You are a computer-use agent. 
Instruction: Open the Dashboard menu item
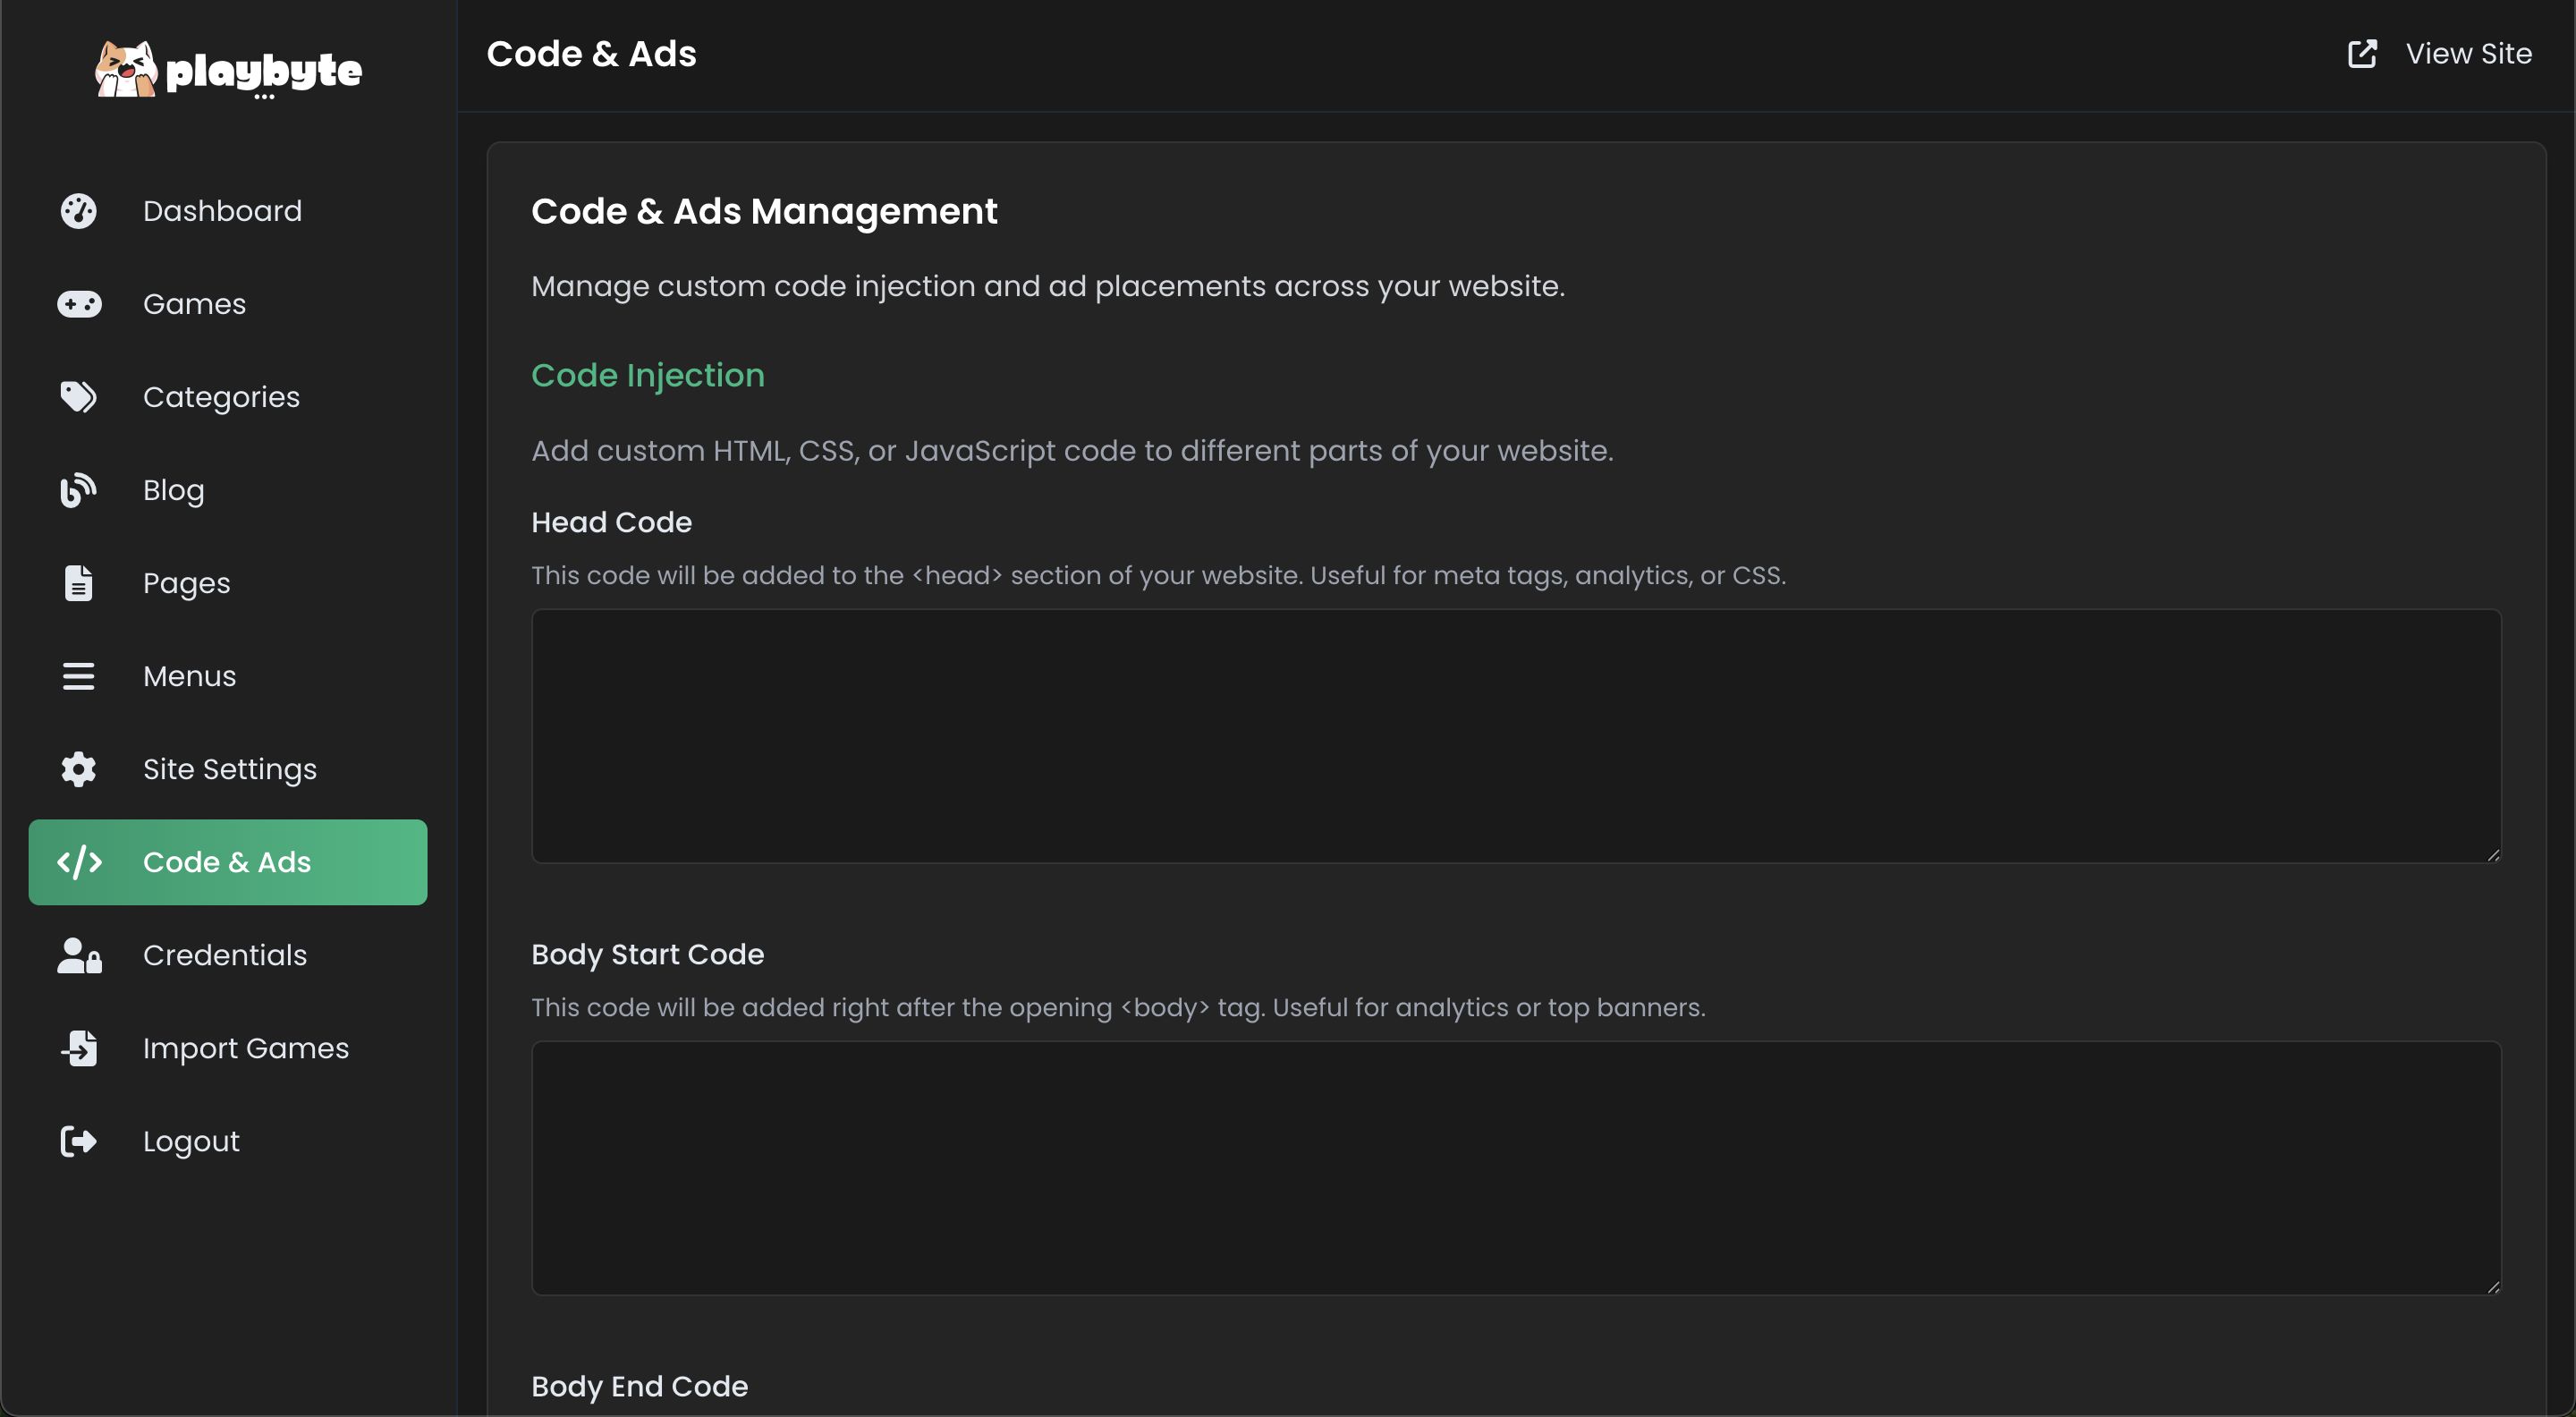[228, 211]
